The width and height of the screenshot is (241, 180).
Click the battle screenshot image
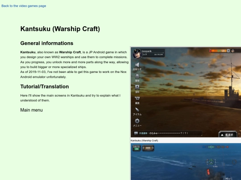click(186, 162)
